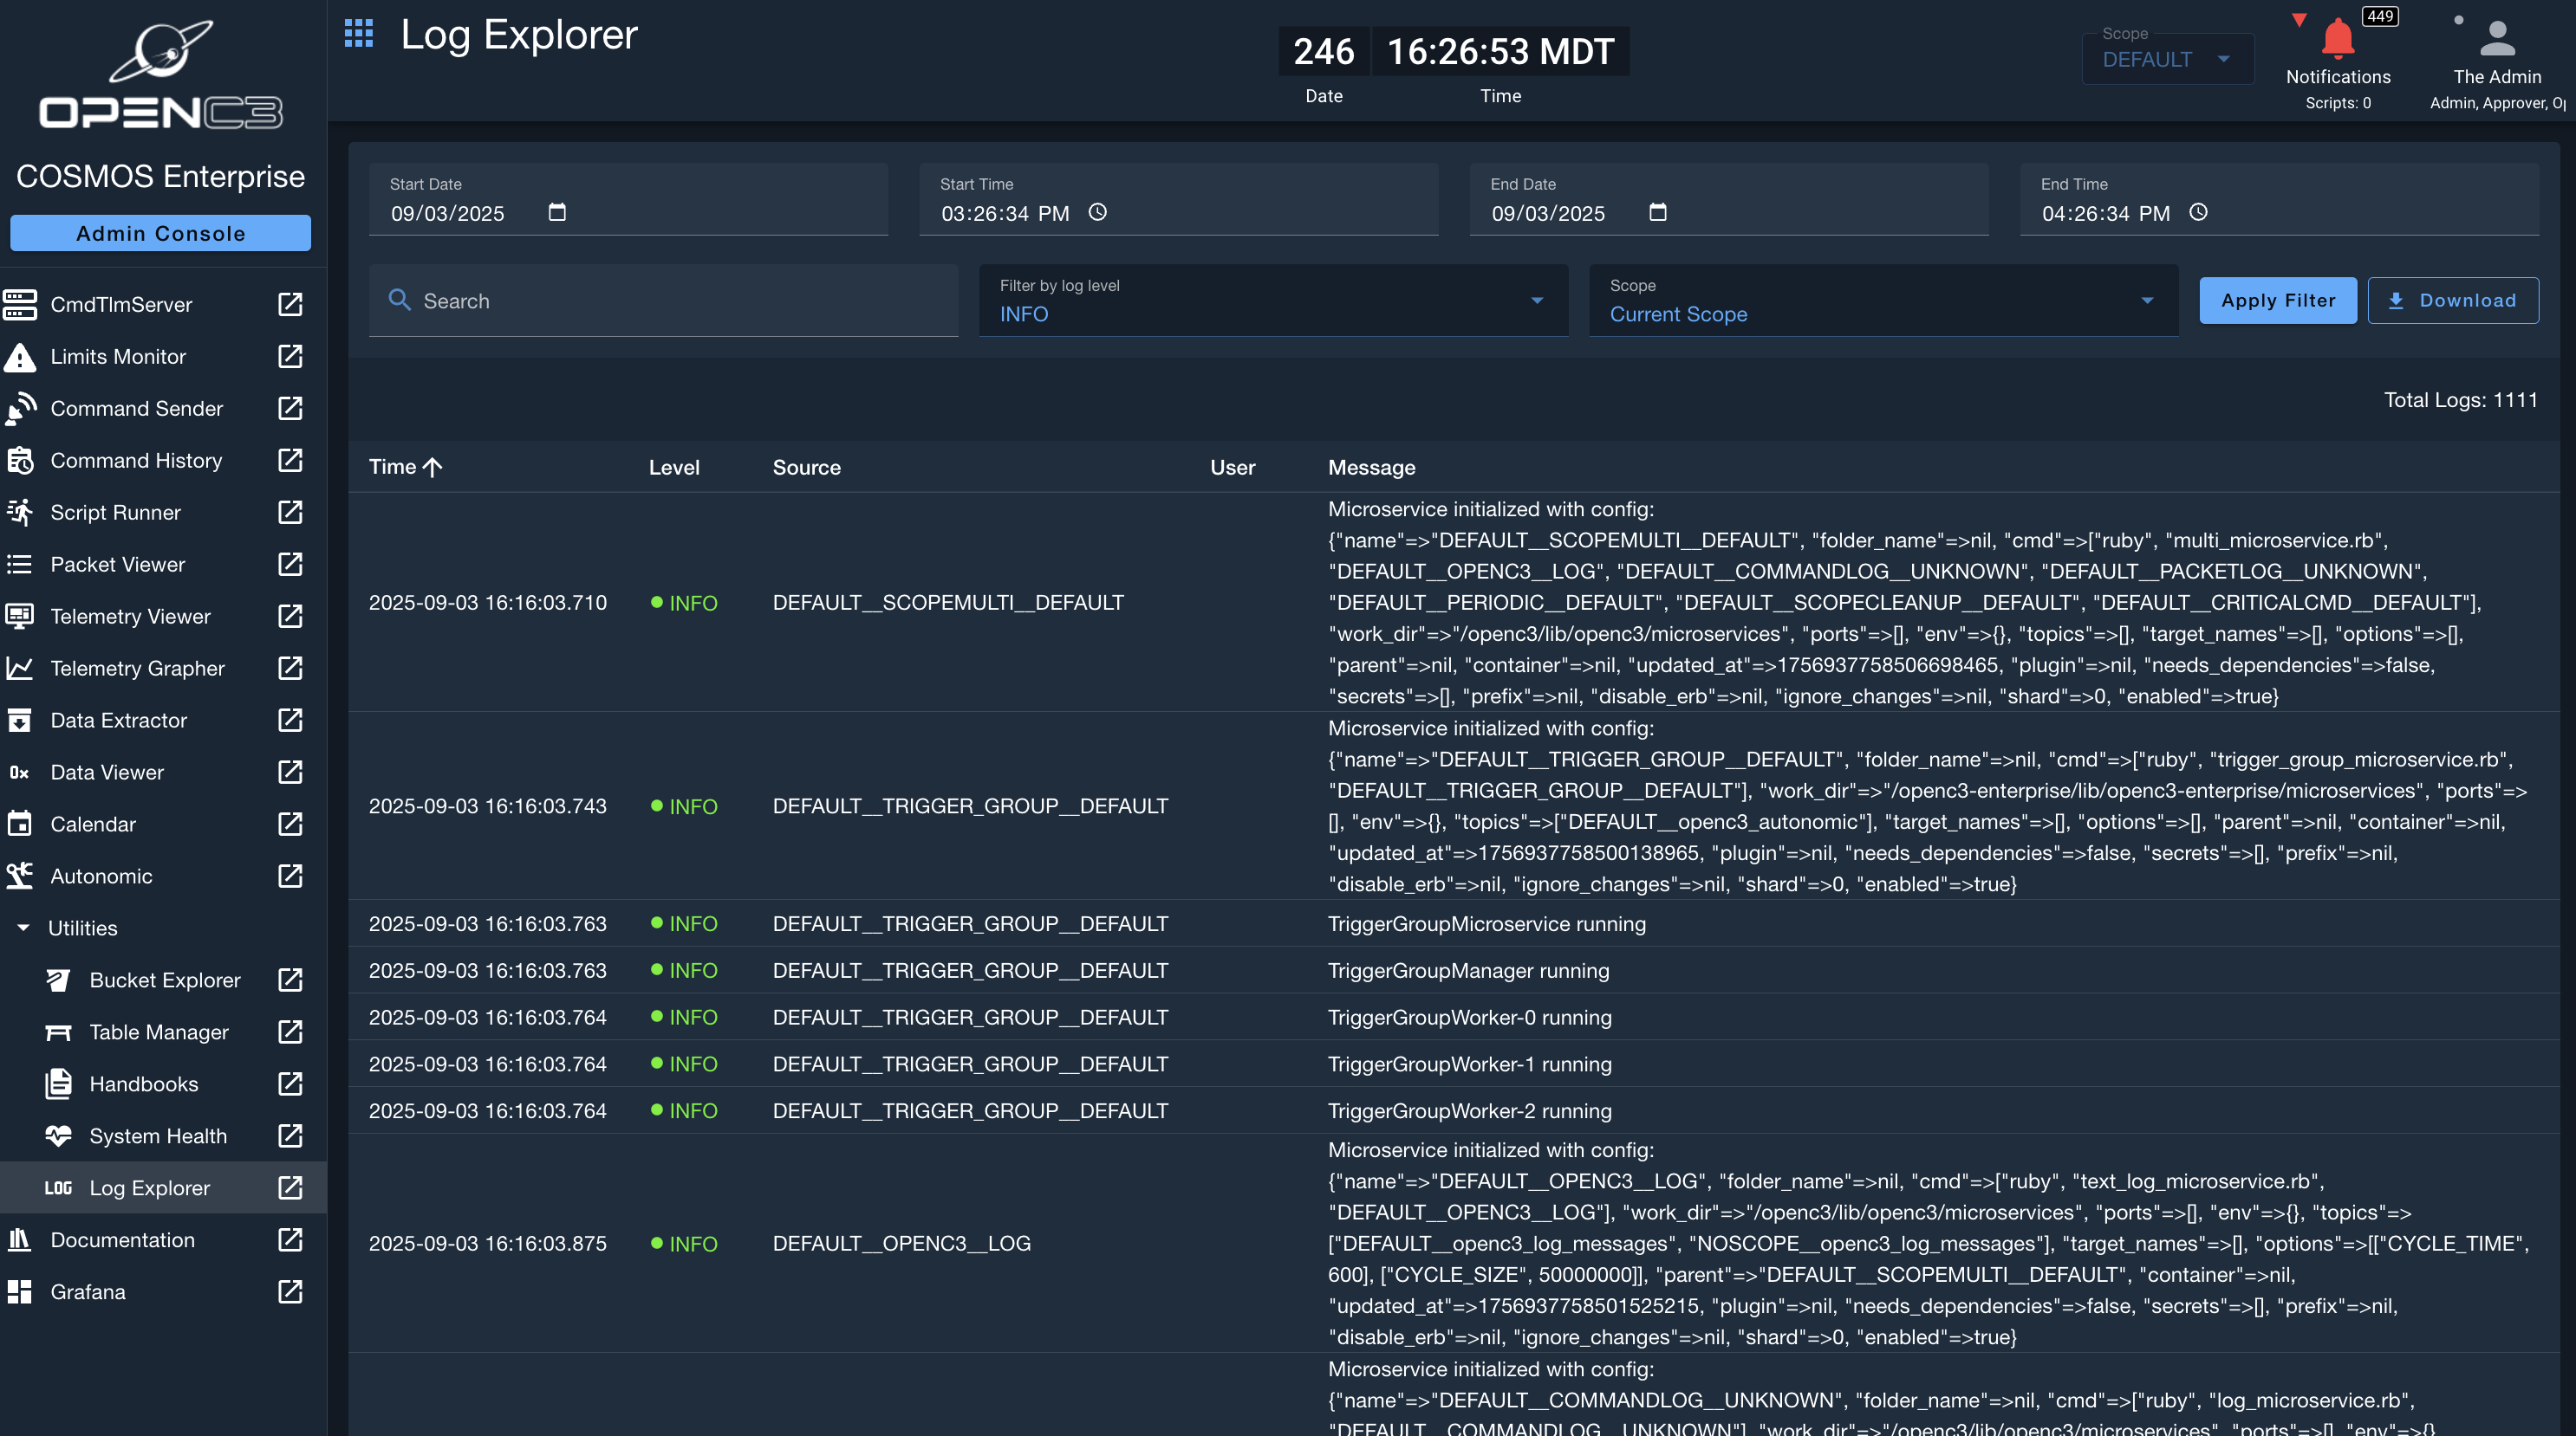Open Autonomic in new tab icon
The height and width of the screenshot is (1436, 2576).
click(x=290, y=876)
